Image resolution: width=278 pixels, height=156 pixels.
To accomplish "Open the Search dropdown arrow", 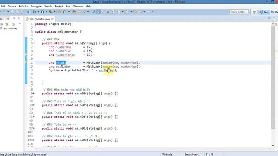I will [88, 12].
